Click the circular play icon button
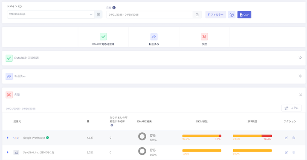Viewport: 307px width, 160px height. 232,14
